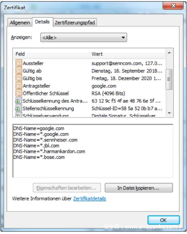Select the Stellenschlüsselkennung extension icon
Viewport: 187px width, 234px height.
coord(19,108)
